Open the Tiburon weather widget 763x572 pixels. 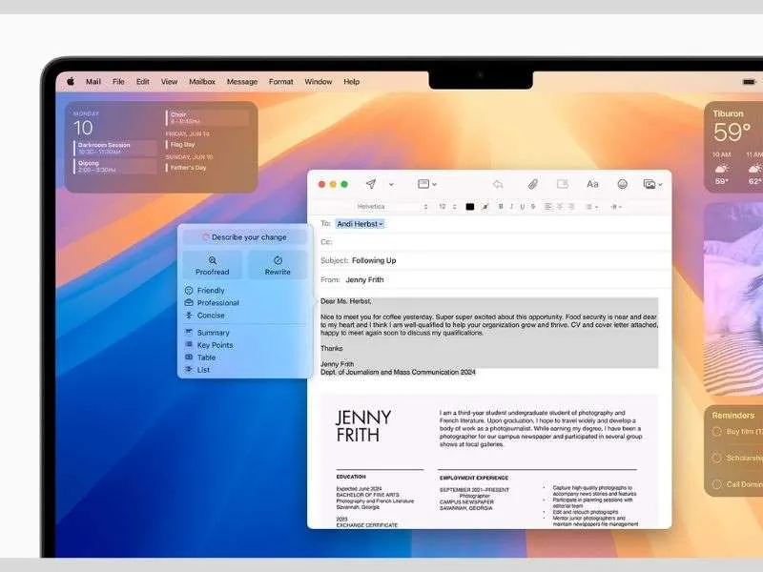[x=733, y=147]
